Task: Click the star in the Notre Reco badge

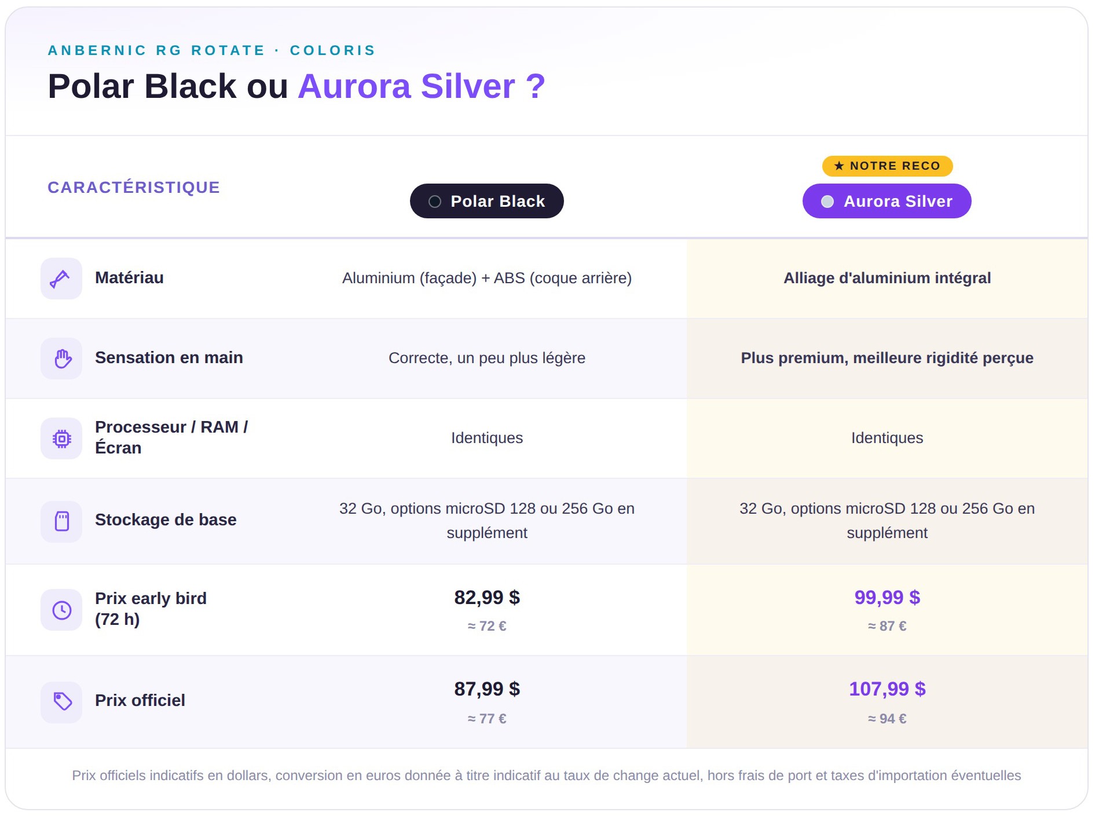Action: (839, 166)
